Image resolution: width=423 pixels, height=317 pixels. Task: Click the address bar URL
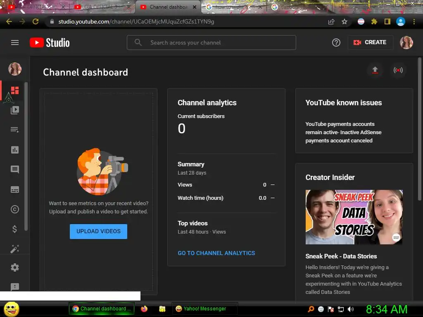click(x=136, y=21)
